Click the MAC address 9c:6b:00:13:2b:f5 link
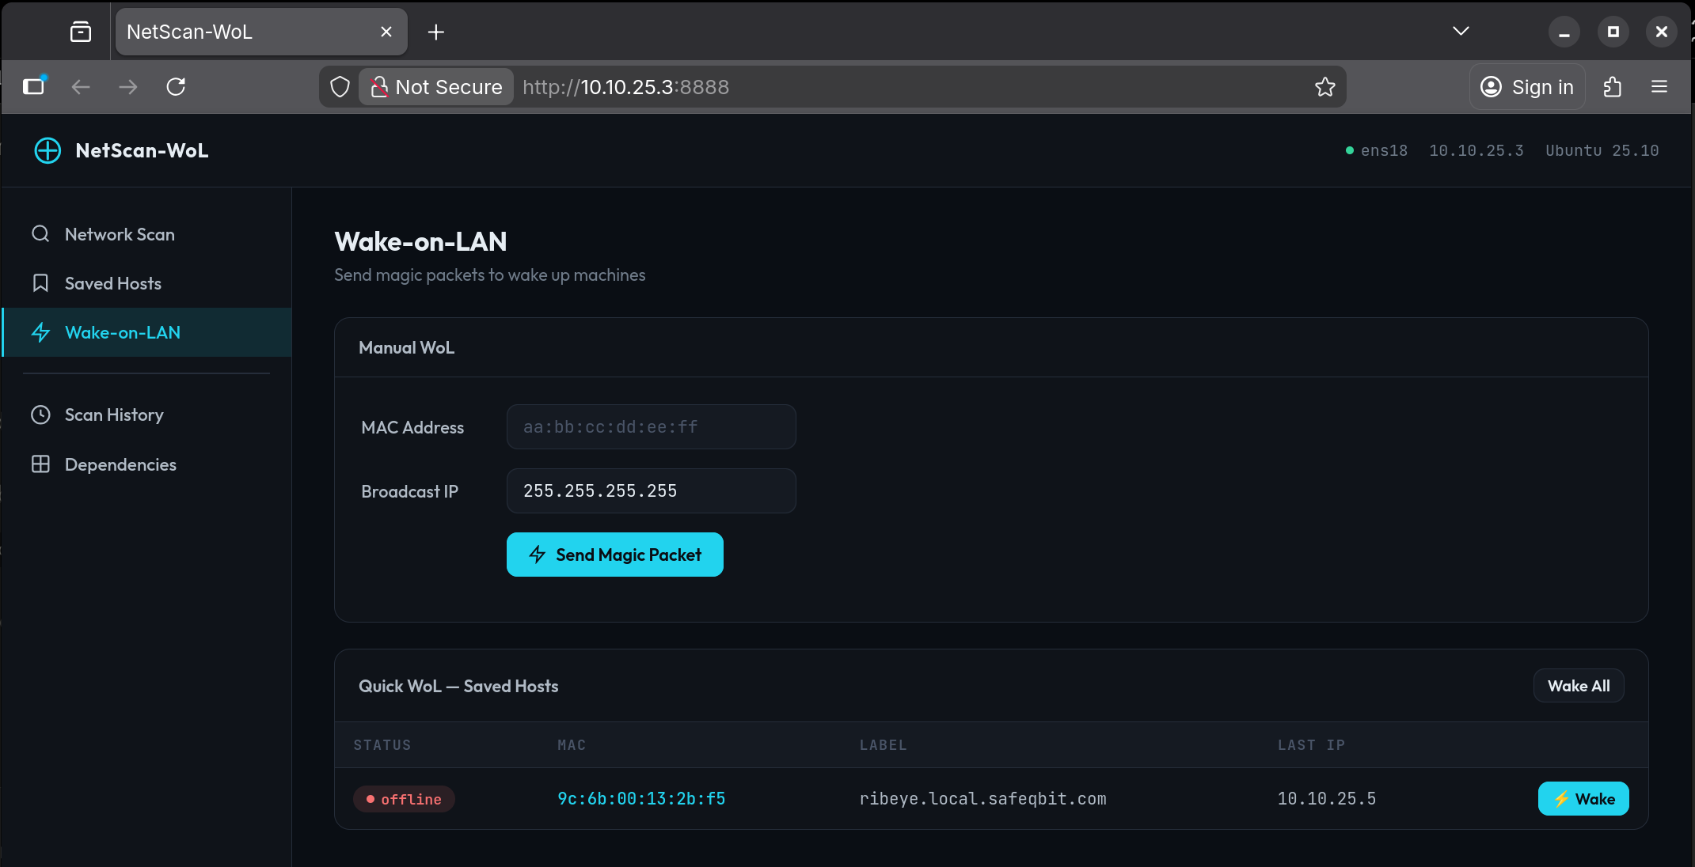Screen dimensions: 1695x867 pyautogui.click(x=641, y=799)
